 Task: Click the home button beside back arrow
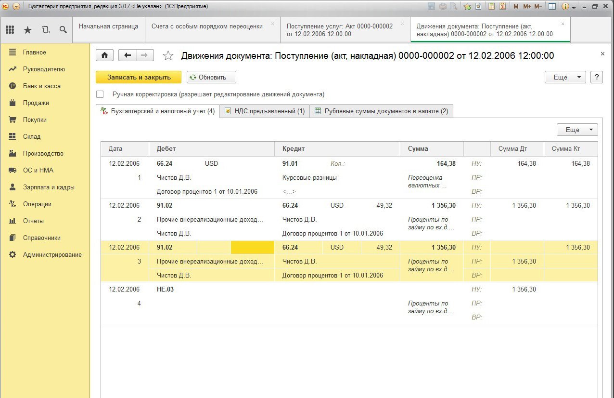pyautogui.click(x=104, y=55)
